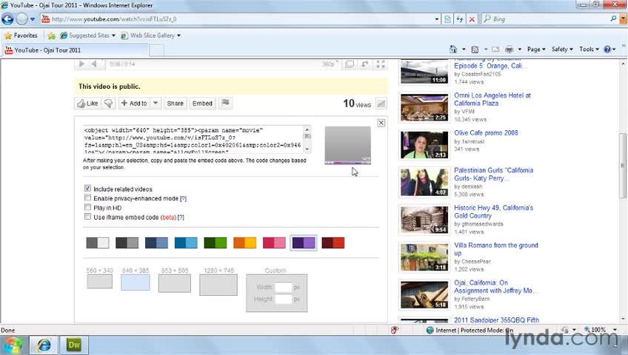
Task: Click the Share button
Action: [x=175, y=104]
